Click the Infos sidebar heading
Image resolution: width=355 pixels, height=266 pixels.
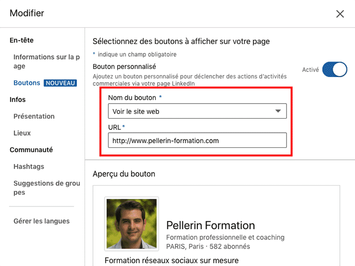[x=18, y=99]
